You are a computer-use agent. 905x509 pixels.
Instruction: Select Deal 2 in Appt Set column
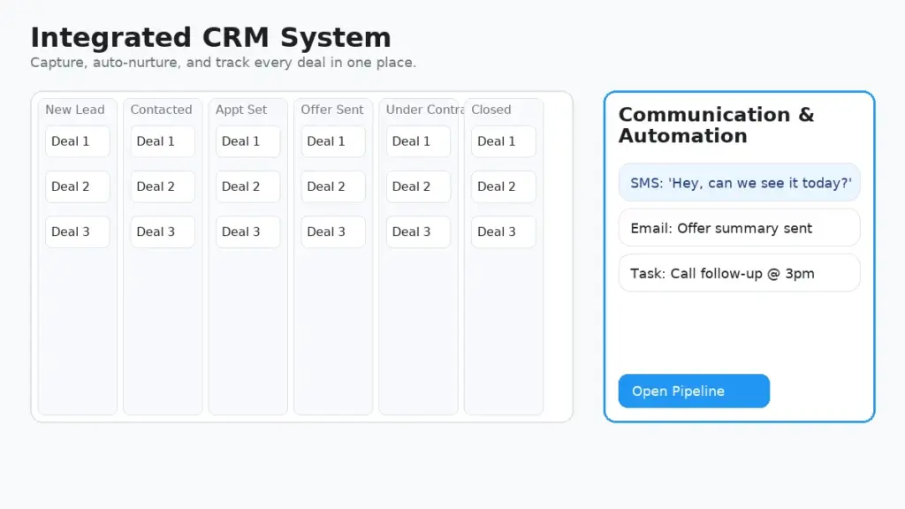247,186
